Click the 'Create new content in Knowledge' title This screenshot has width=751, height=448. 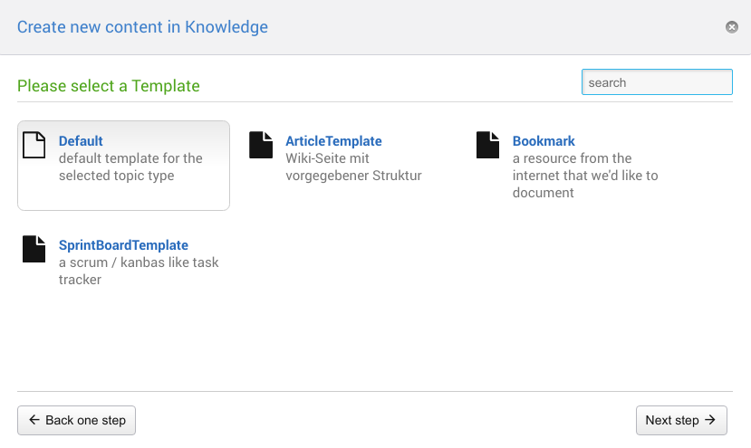pos(142,27)
